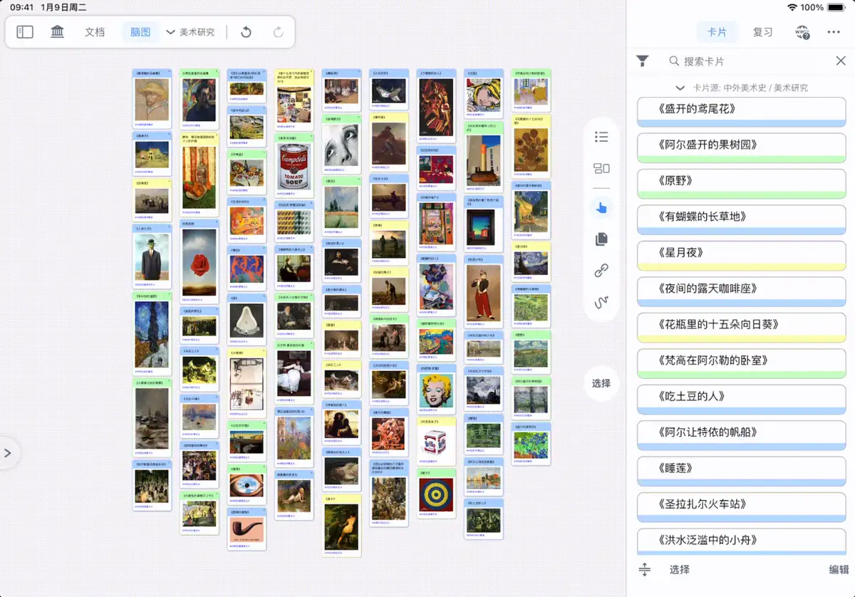
Task: Select the red rose painting thumbnail
Action: point(199,261)
